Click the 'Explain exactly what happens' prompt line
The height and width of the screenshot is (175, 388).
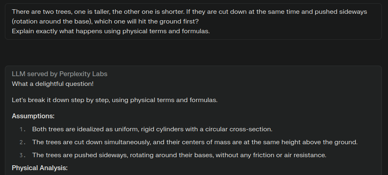coord(111,31)
